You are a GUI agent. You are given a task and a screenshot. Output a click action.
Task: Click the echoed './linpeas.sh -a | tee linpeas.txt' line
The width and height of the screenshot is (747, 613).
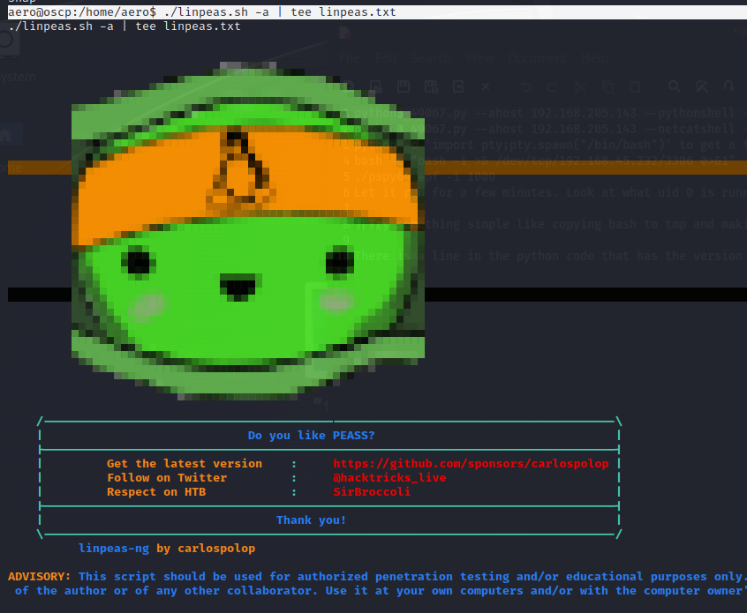pos(124,26)
